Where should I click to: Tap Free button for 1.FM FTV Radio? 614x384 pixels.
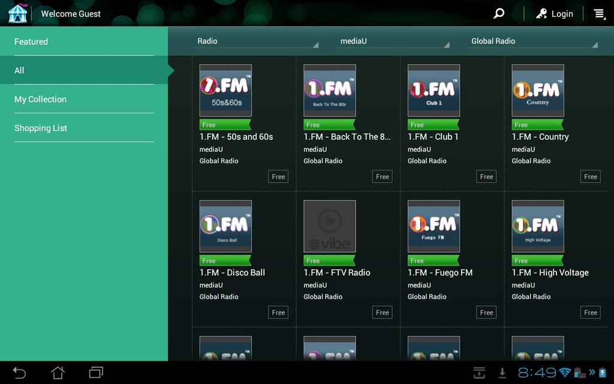(x=383, y=313)
